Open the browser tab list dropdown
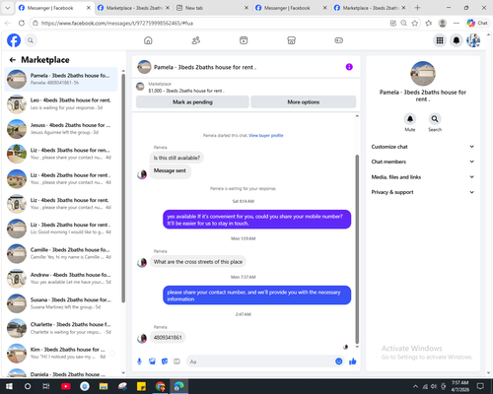Viewport: 493px width, 394px height. pos(7,8)
